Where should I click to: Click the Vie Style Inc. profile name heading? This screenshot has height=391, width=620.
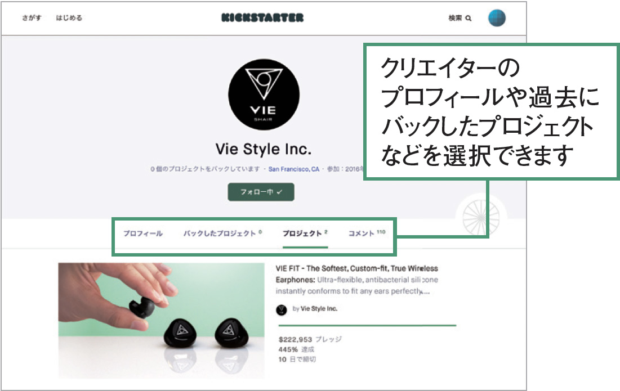pyautogui.click(x=264, y=149)
